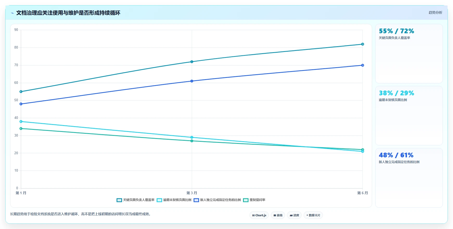Click 关键页面负责人覆盖率 point at 第 3 月
Viewport: 453px width, 229px height.
(x=192, y=62)
